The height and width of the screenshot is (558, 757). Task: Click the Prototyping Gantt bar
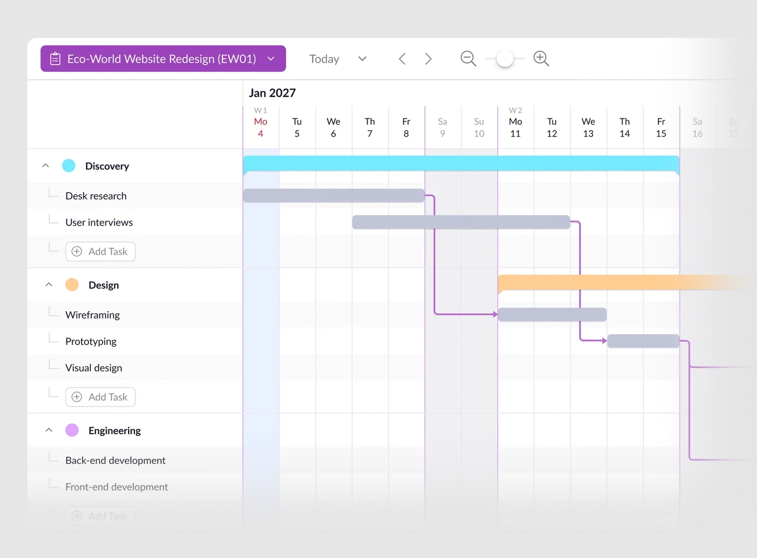(644, 341)
